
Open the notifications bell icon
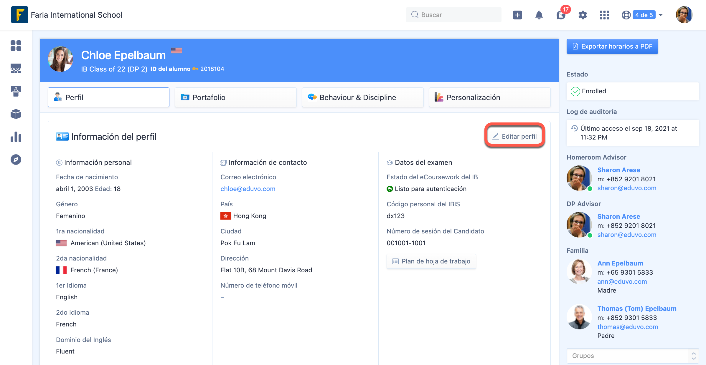point(539,15)
